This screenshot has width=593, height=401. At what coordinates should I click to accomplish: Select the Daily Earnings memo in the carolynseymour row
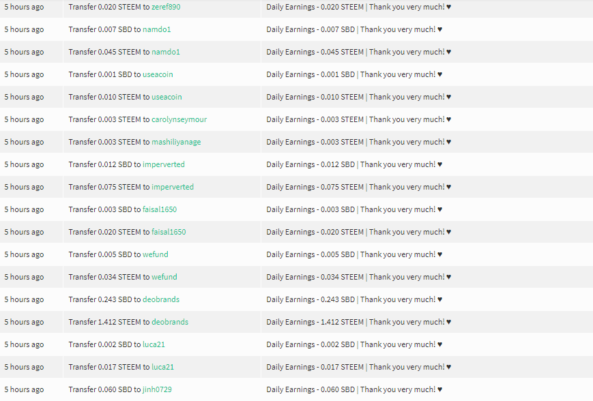(358, 119)
